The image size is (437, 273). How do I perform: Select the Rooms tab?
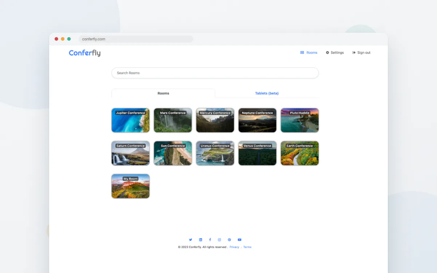click(163, 93)
